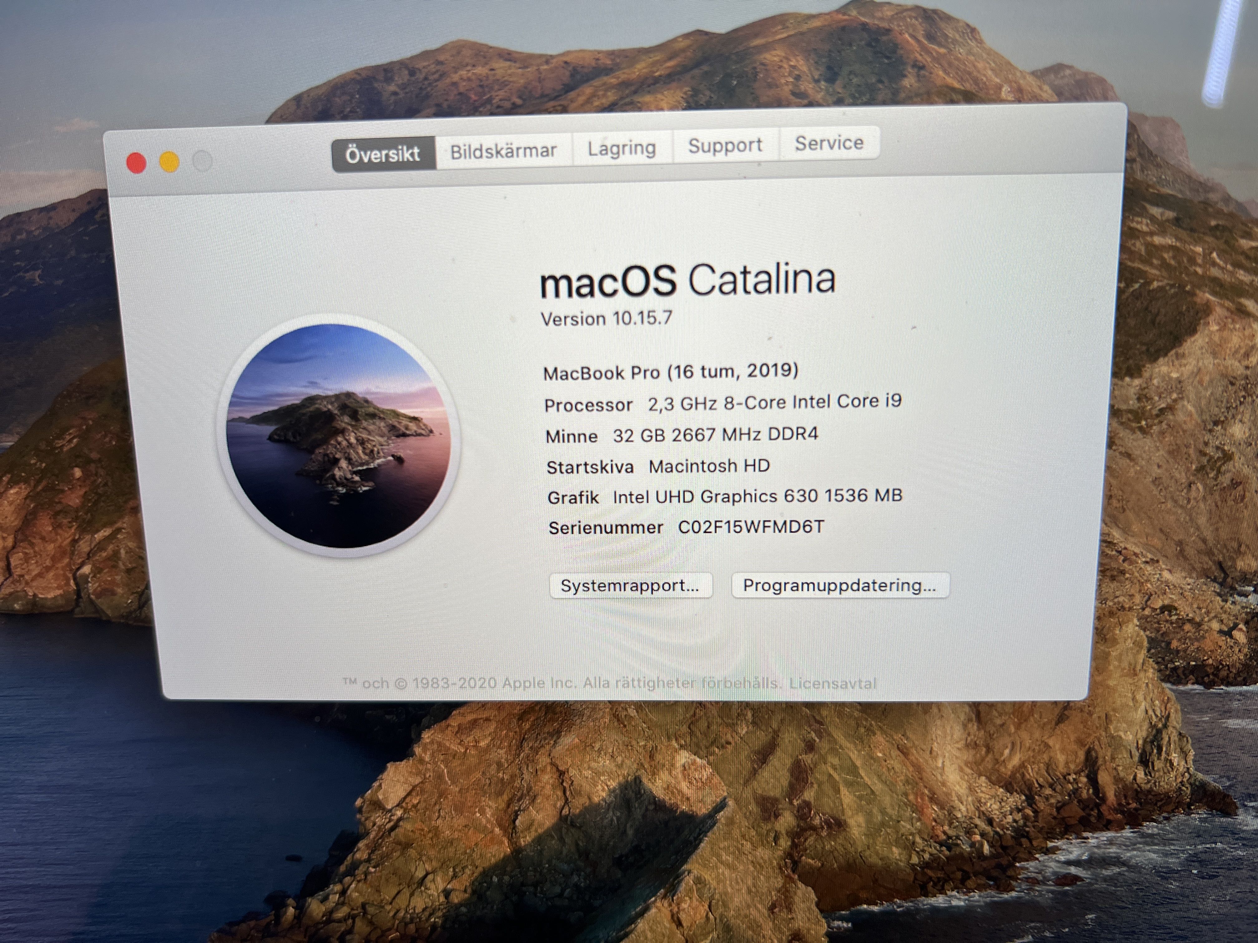
Task: Click Version 10.15.7 to reveal build number
Action: [x=606, y=318]
